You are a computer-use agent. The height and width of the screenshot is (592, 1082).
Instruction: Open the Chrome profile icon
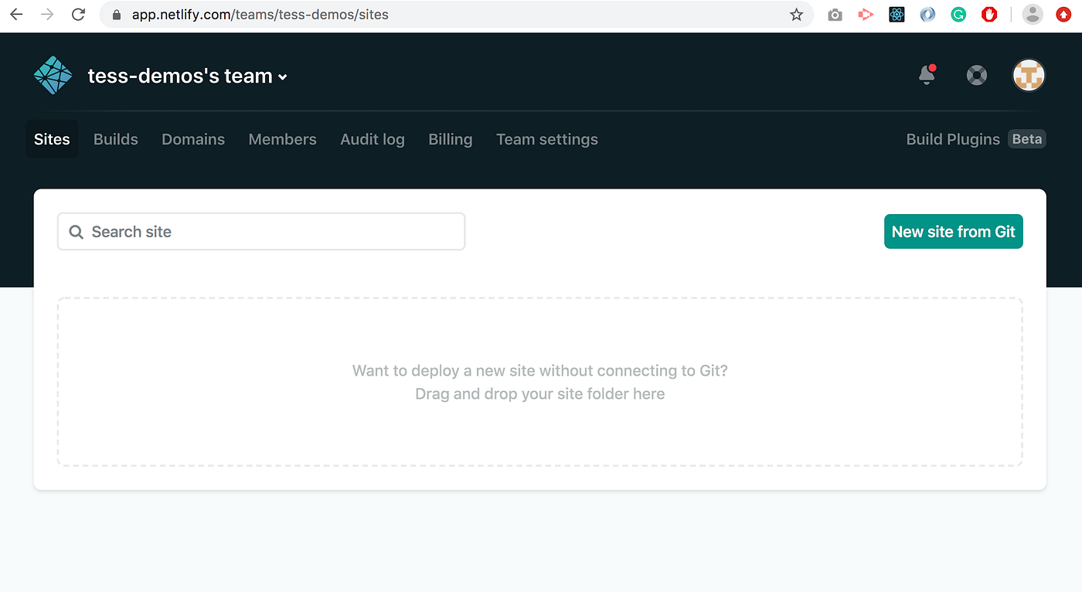[x=1033, y=15]
